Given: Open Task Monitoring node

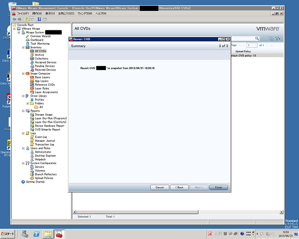Looking at the screenshot, I should click(x=40, y=44).
